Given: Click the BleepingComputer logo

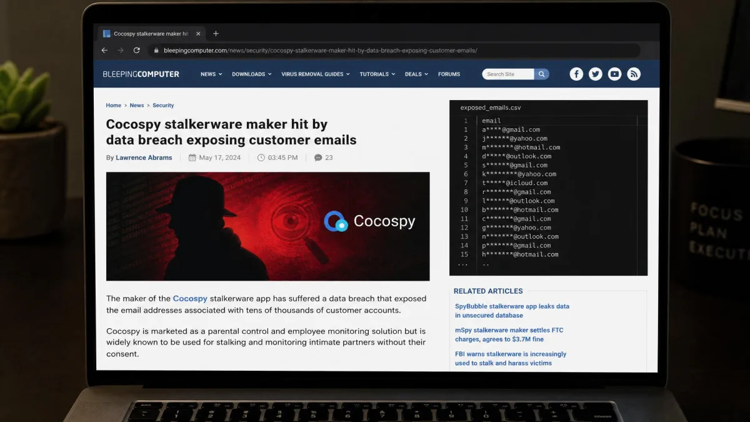Looking at the screenshot, I should tap(141, 74).
